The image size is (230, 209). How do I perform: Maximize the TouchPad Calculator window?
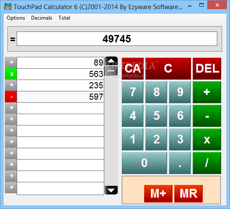[202, 5]
